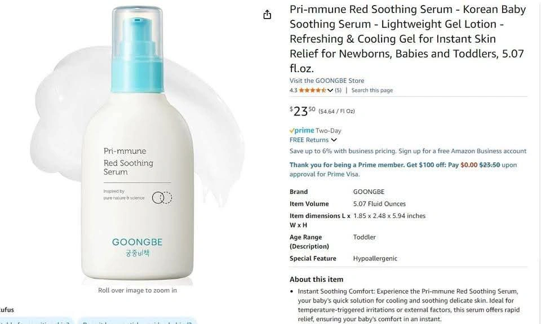
Task: Click the $4.64 / Fl Oz unit price
Action: (336, 111)
